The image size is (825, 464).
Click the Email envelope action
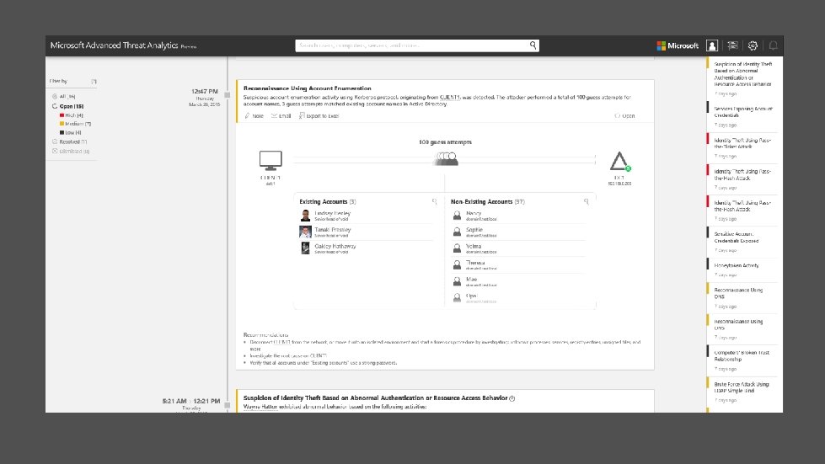click(x=281, y=115)
